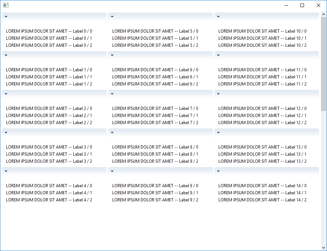Click text ending with Label 10 / 2
The height and width of the screenshot is (251, 327).
tap(262, 45)
